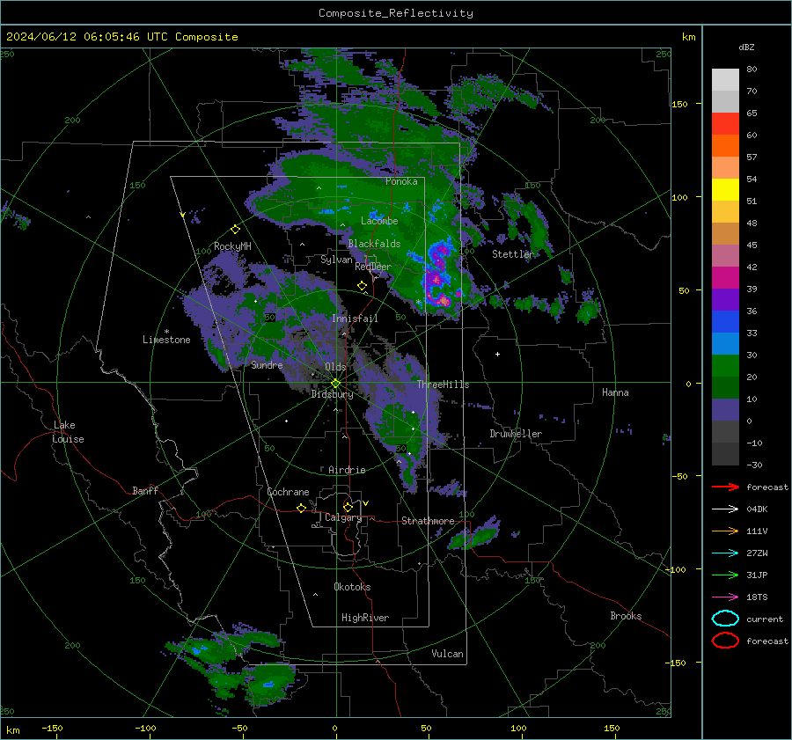This screenshot has height=740, width=792.
Task: Click the yellow diamond marker below Cochrane
Action: point(302,509)
